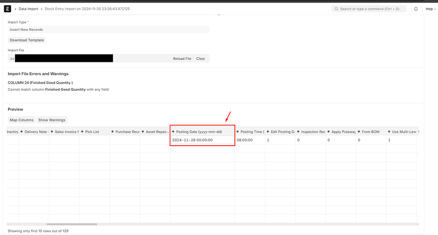Go to Data Import breadcrumb
The image size is (438, 235).
pyautogui.click(x=29, y=9)
